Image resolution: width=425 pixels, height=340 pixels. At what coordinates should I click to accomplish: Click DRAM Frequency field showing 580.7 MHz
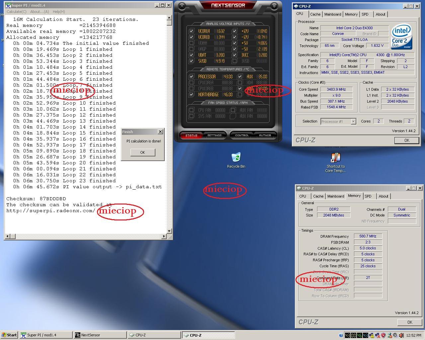(368, 236)
